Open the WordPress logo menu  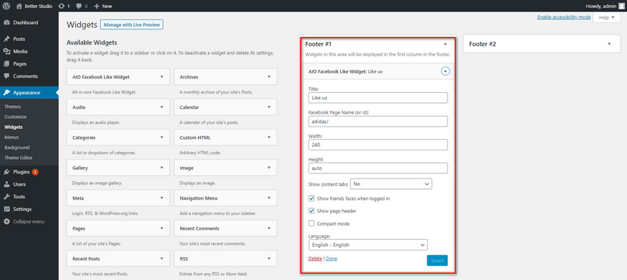pyautogui.click(x=6, y=6)
